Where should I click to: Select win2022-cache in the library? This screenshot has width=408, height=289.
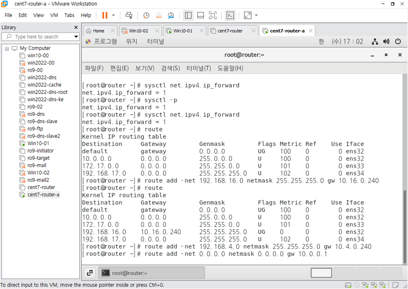[x=44, y=85]
